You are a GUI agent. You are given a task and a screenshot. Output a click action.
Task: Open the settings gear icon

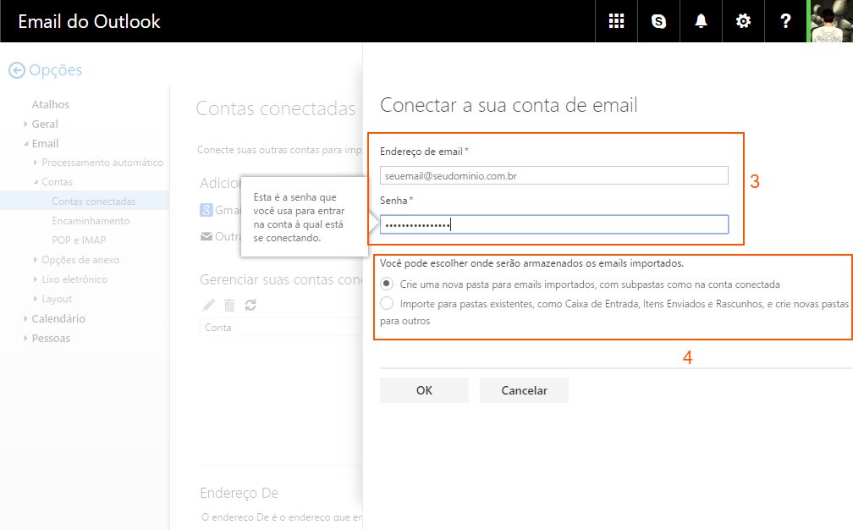743,21
